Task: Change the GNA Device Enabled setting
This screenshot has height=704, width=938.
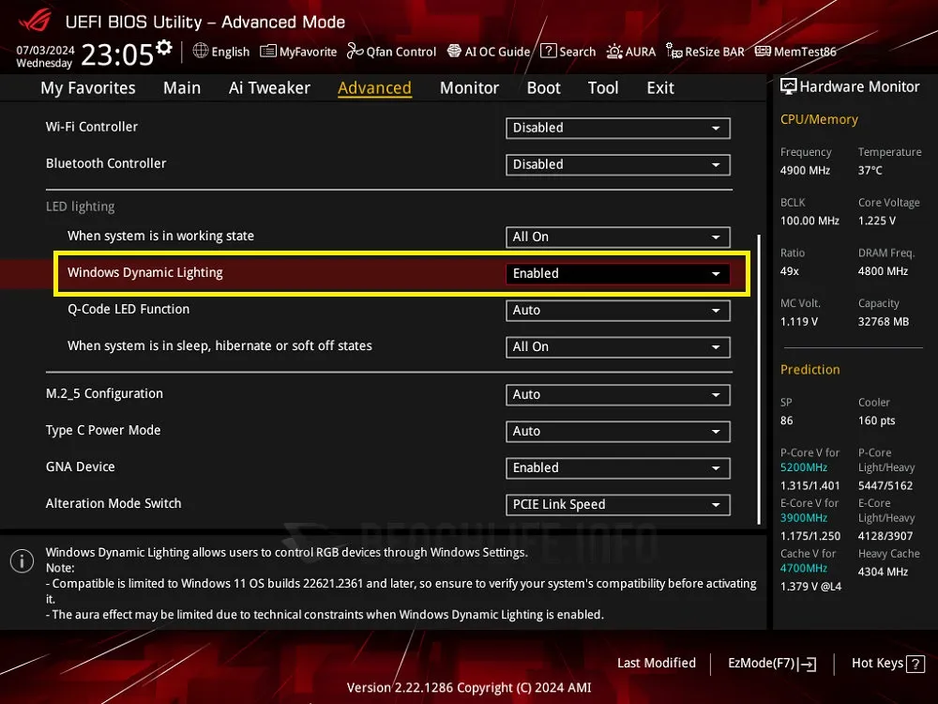Action: [618, 468]
